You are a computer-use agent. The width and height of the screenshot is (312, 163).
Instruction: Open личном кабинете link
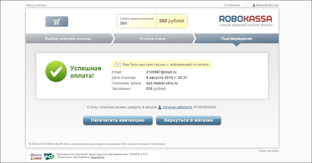tap(177, 107)
